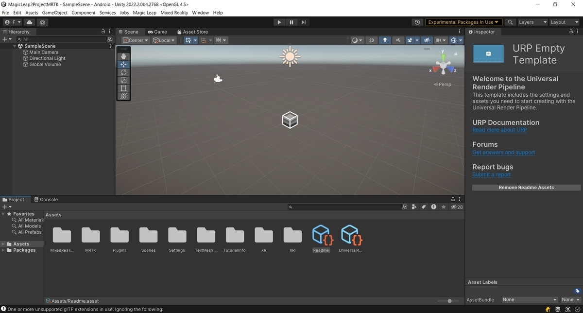The width and height of the screenshot is (583, 313).
Task: Open the scene picker in Hierarchy search
Action: pyautogui.click(x=110, y=39)
